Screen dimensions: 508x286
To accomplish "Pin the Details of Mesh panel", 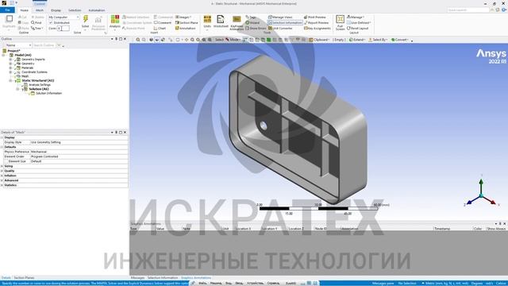I will pyautogui.click(x=117, y=133).
